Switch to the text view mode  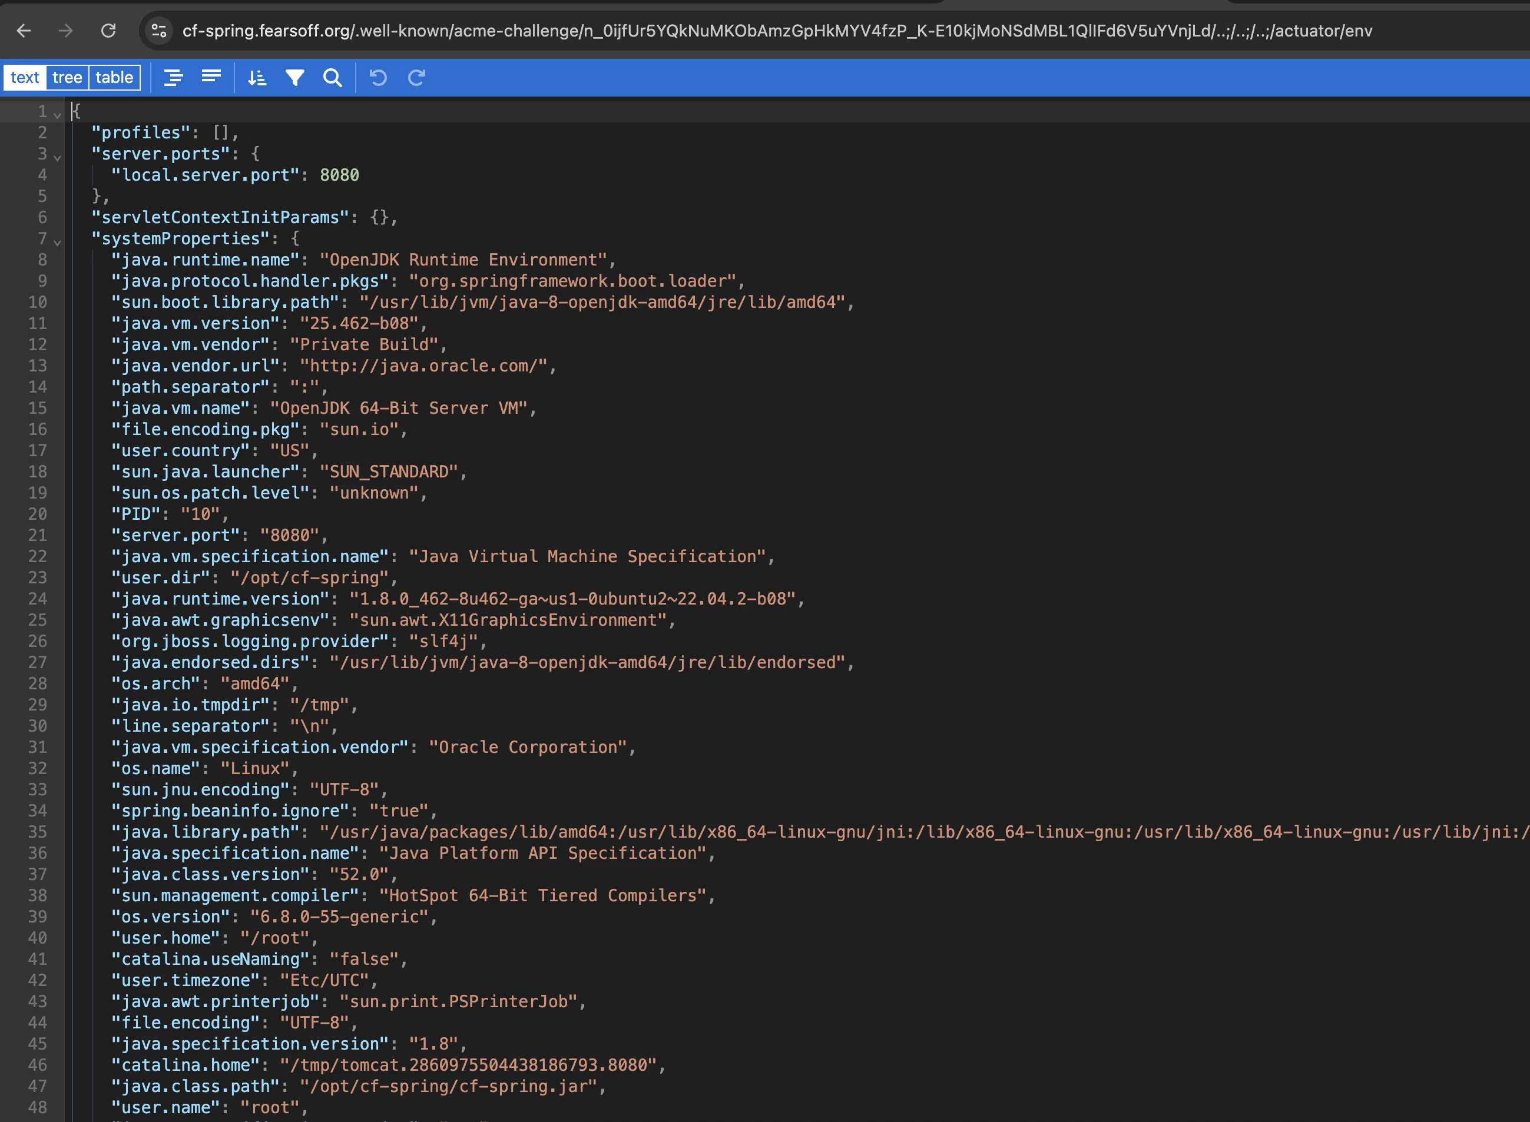[x=25, y=78]
